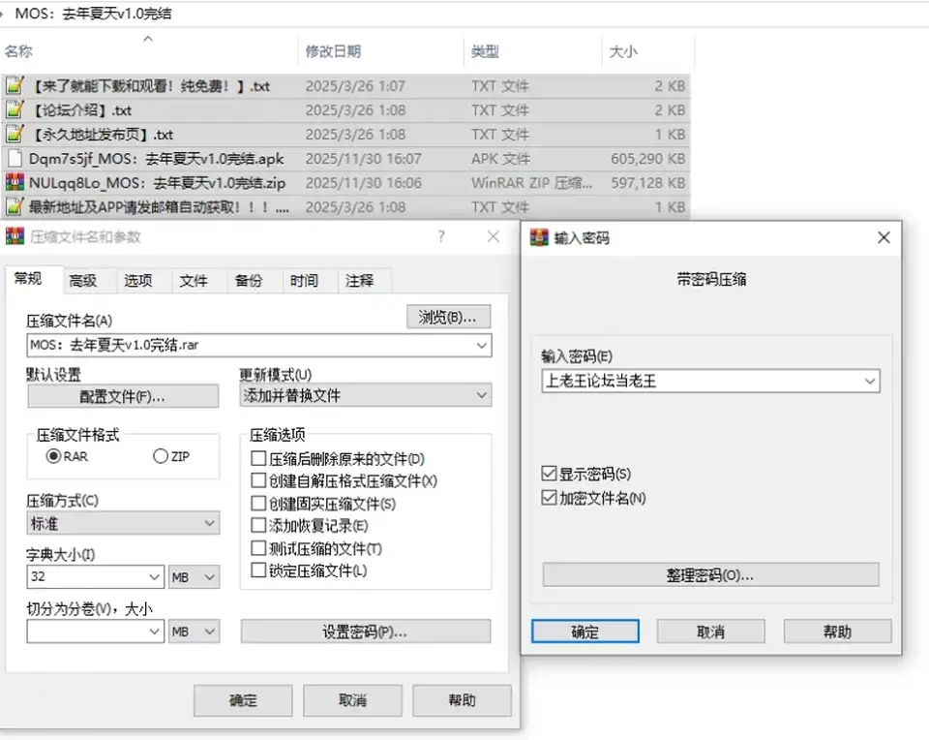Open the password history dropdown arrow
Screen dimensions: 929x740
[x=870, y=381]
